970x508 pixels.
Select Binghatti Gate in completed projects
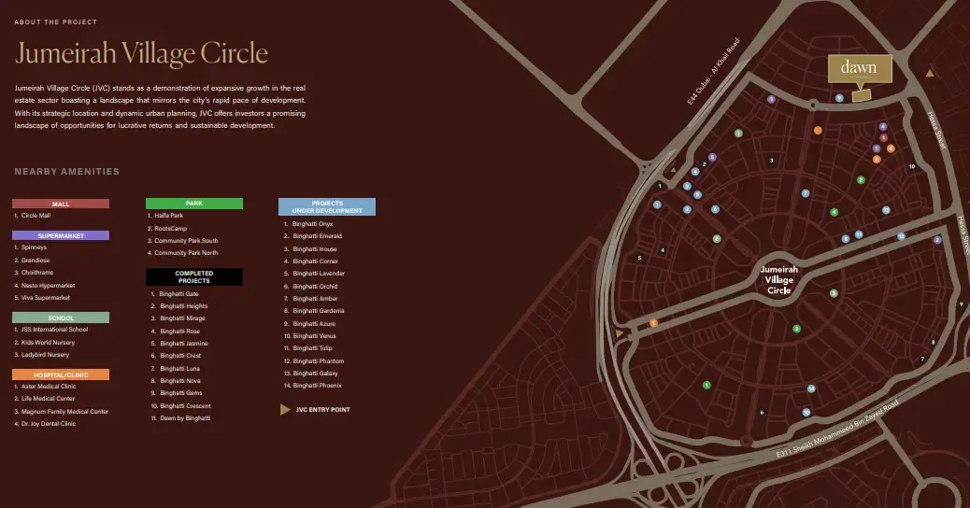coord(175,294)
